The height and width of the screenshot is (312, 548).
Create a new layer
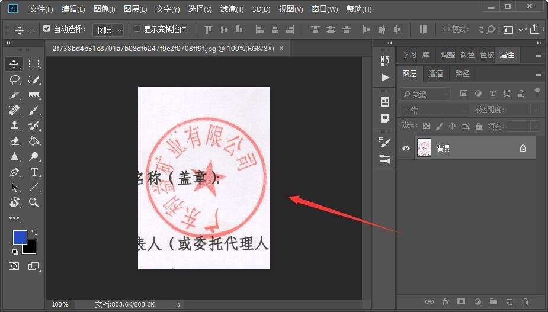509,301
